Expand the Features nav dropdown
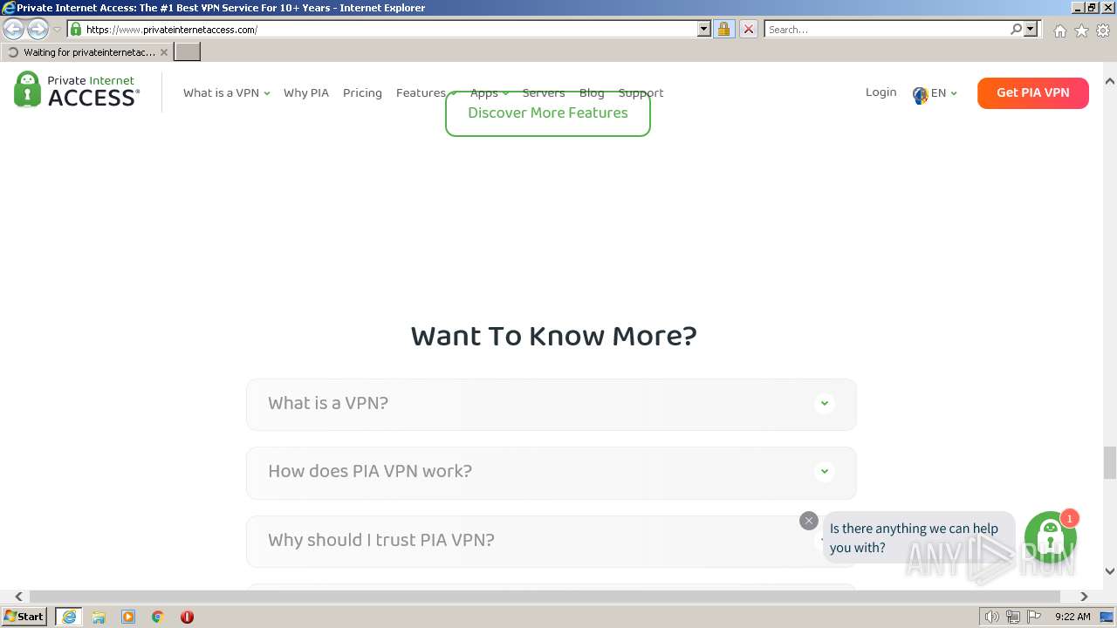This screenshot has width=1117, height=628. click(426, 92)
